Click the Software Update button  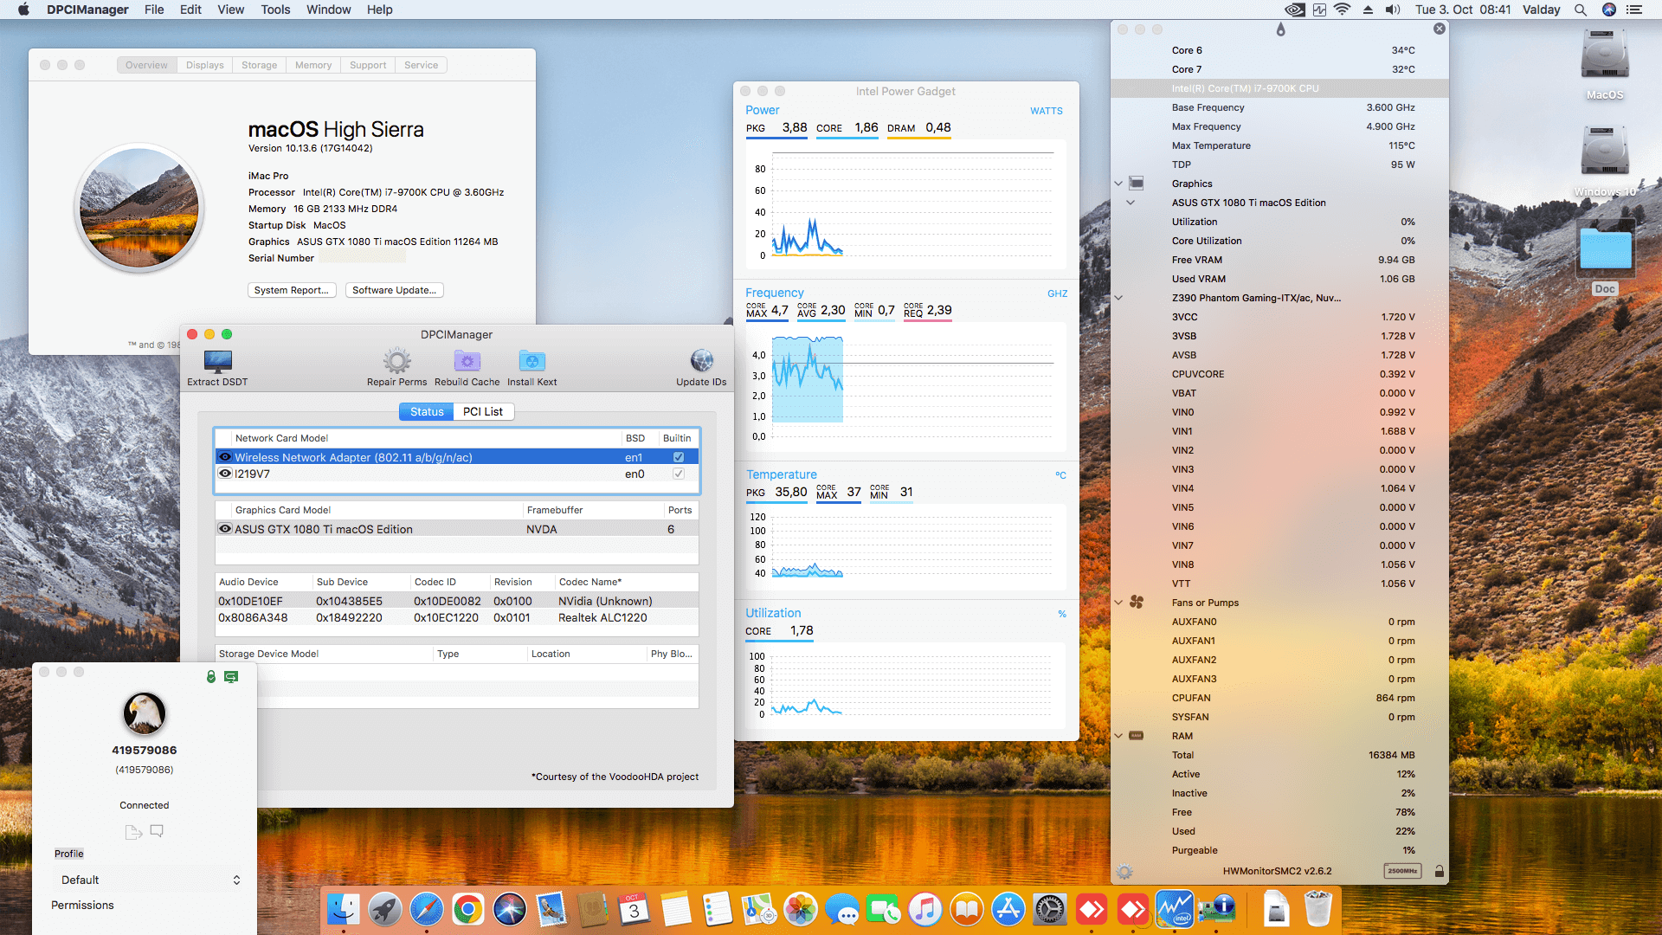click(x=395, y=290)
